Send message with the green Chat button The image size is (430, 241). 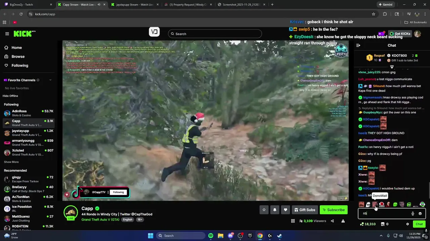(x=419, y=224)
